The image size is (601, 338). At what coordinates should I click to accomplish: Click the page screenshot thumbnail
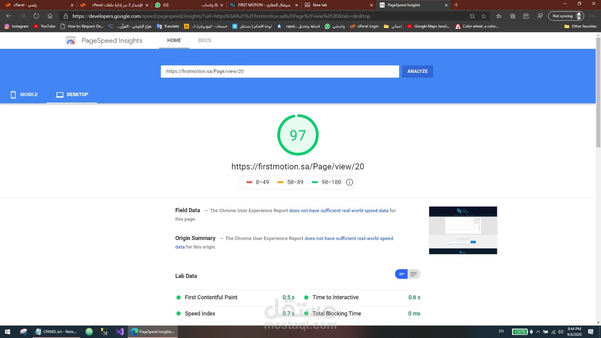pyautogui.click(x=463, y=230)
